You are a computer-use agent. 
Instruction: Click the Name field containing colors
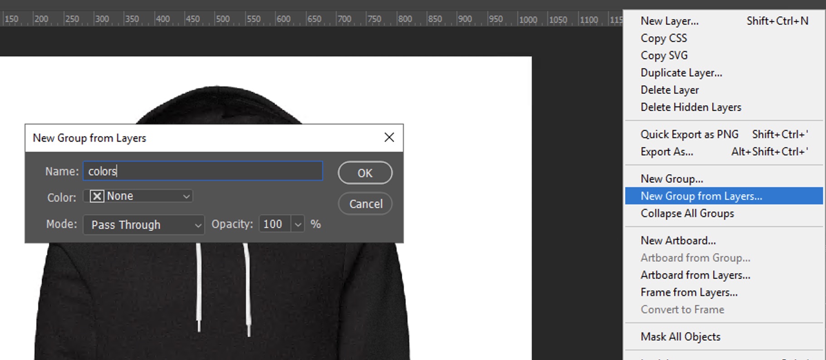pos(202,171)
